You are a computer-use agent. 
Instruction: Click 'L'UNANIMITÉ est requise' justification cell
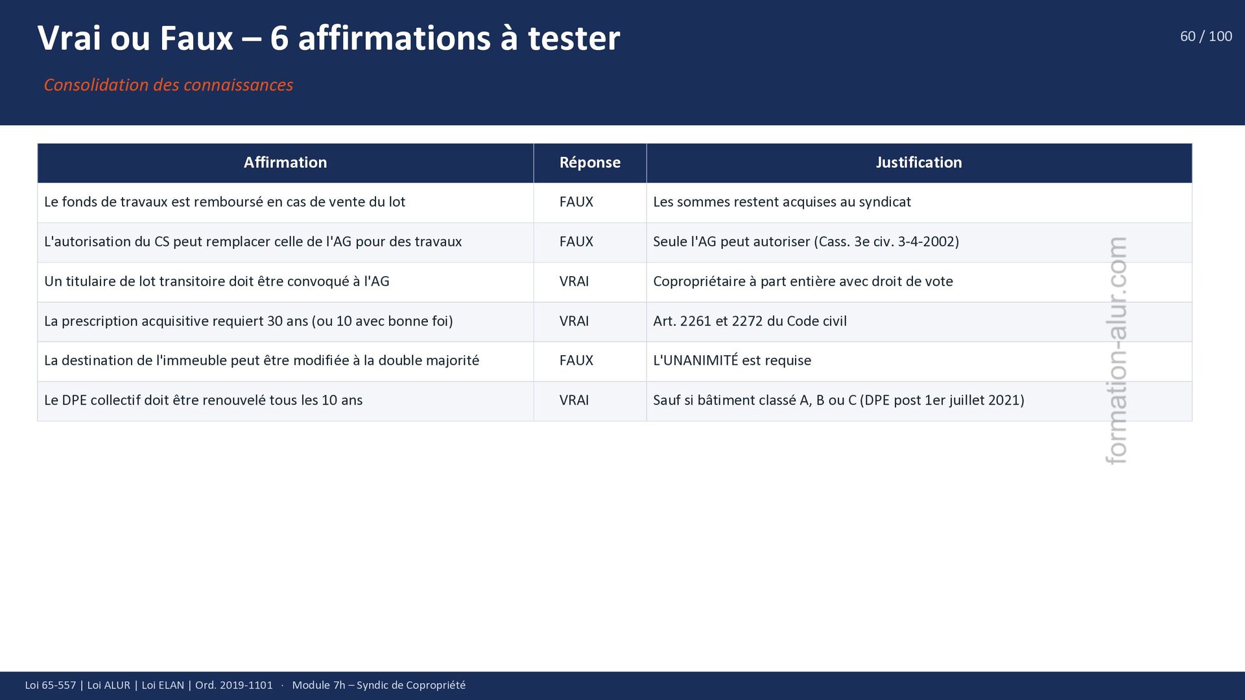[731, 361]
